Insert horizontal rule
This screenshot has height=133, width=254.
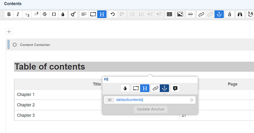tap(190, 14)
